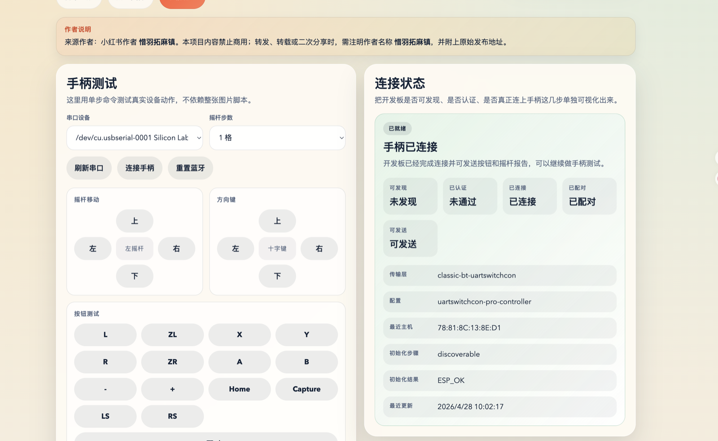The width and height of the screenshot is (718, 441).
Task: Click the B button test
Action: coord(306,362)
